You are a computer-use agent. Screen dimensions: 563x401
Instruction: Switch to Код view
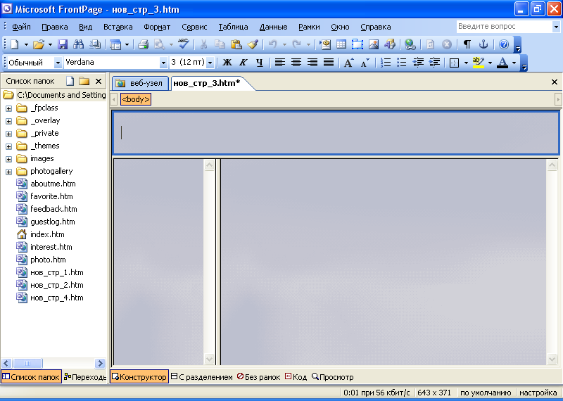click(x=296, y=377)
